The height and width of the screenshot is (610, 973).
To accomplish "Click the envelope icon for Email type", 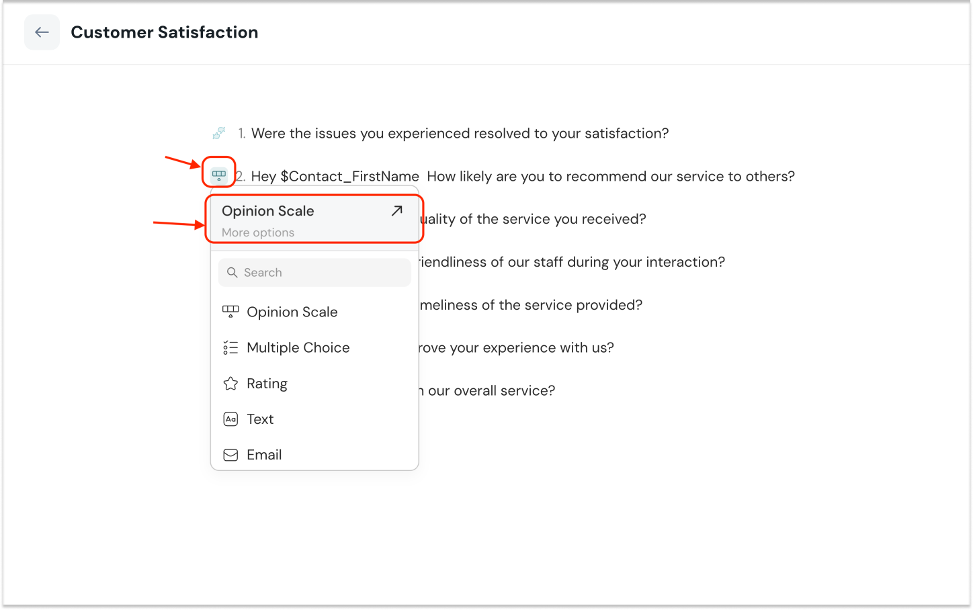I will (x=230, y=455).
